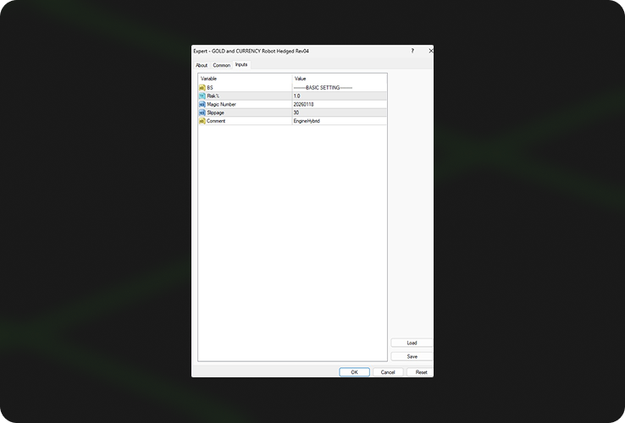Edit the Comment value EngineHybrid
The height and width of the screenshot is (423, 625).
click(339, 121)
